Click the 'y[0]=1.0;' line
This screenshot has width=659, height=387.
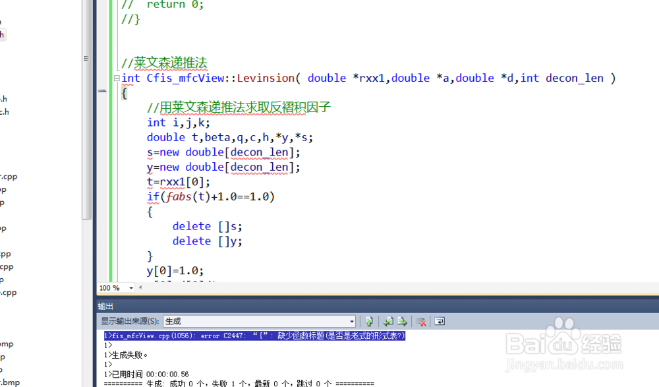(175, 271)
